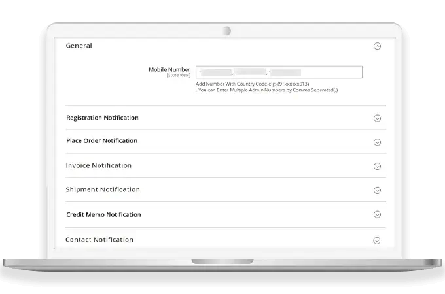Click the 'Add Number With Country Code' hint

pos(253,84)
